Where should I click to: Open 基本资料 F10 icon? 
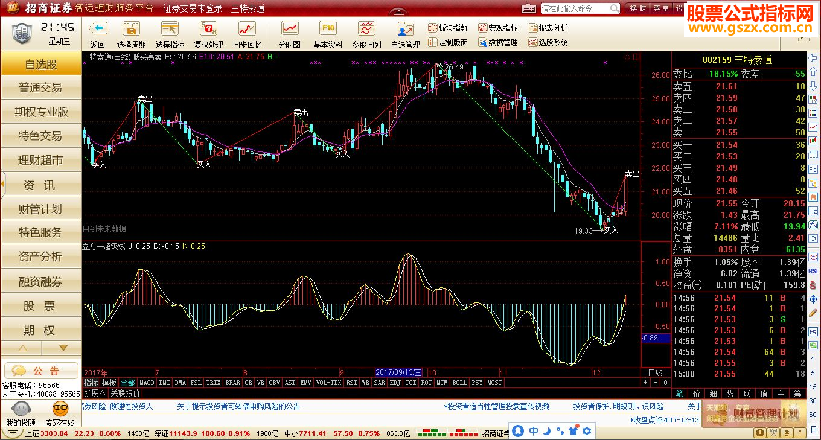click(328, 28)
